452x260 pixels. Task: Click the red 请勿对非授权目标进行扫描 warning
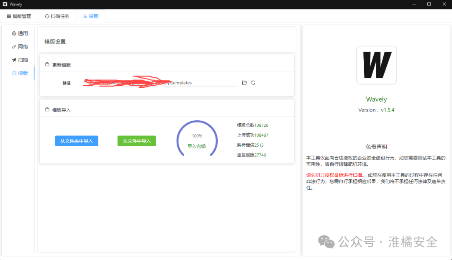(335, 175)
